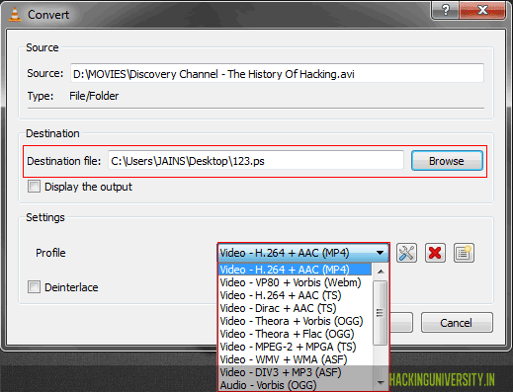
Task: Click the profile list scrollbar thumb
Action: click(381, 313)
